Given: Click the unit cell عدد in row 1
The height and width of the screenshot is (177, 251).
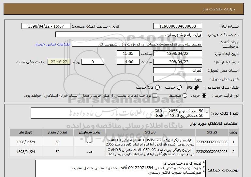Looking at the screenshot, I should [x=89, y=142].
